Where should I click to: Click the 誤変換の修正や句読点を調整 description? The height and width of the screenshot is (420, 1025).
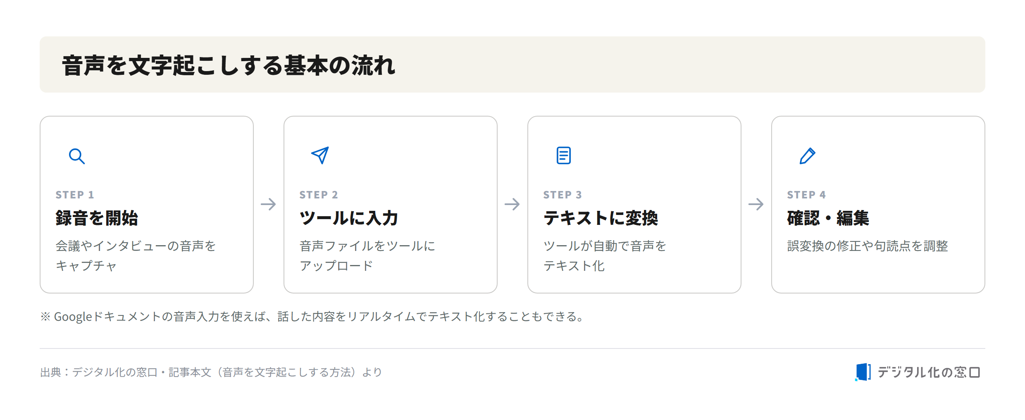pyautogui.click(x=868, y=246)
